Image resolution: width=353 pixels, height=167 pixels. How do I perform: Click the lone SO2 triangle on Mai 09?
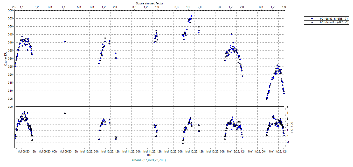[x=65, y=113]
